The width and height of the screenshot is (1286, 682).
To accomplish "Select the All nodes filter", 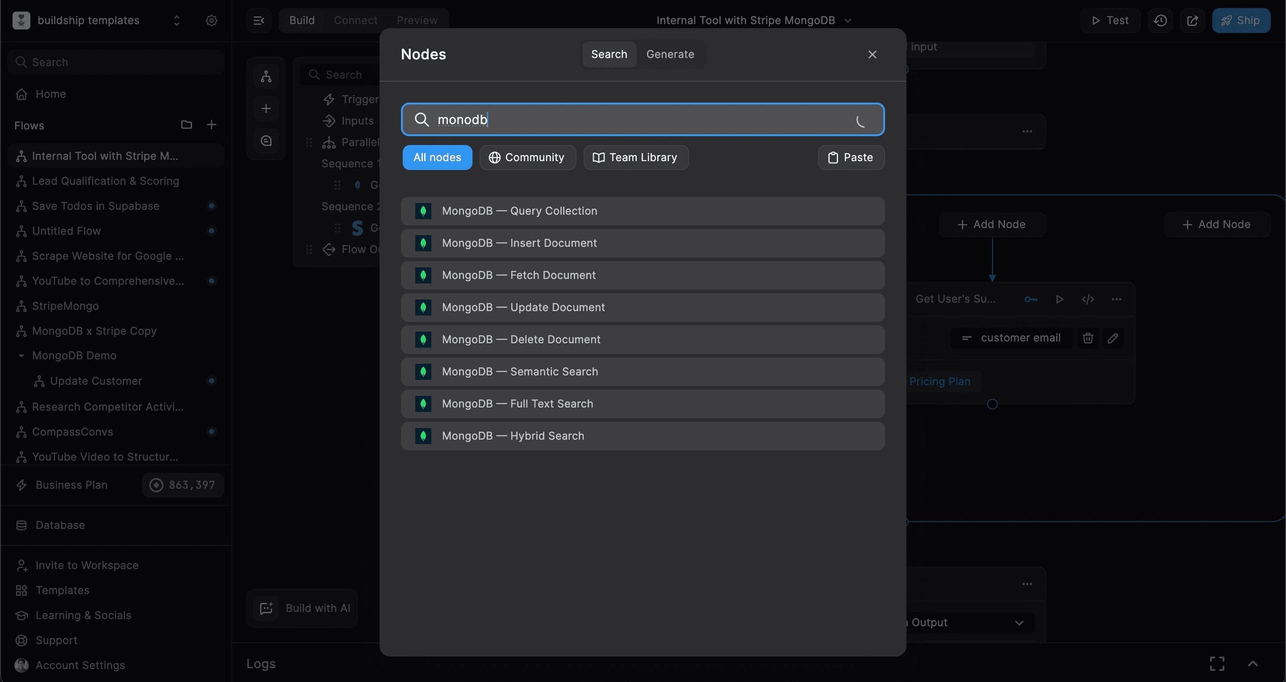I will click(437, 158).
